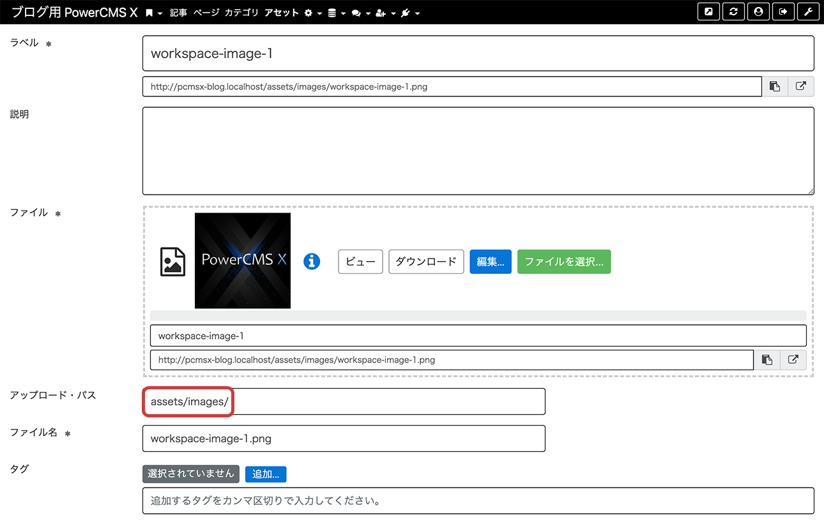Open the file URL in a new window
Image resolution: width=824 pixels, height=524 pixels.
[x=793, y=360]
